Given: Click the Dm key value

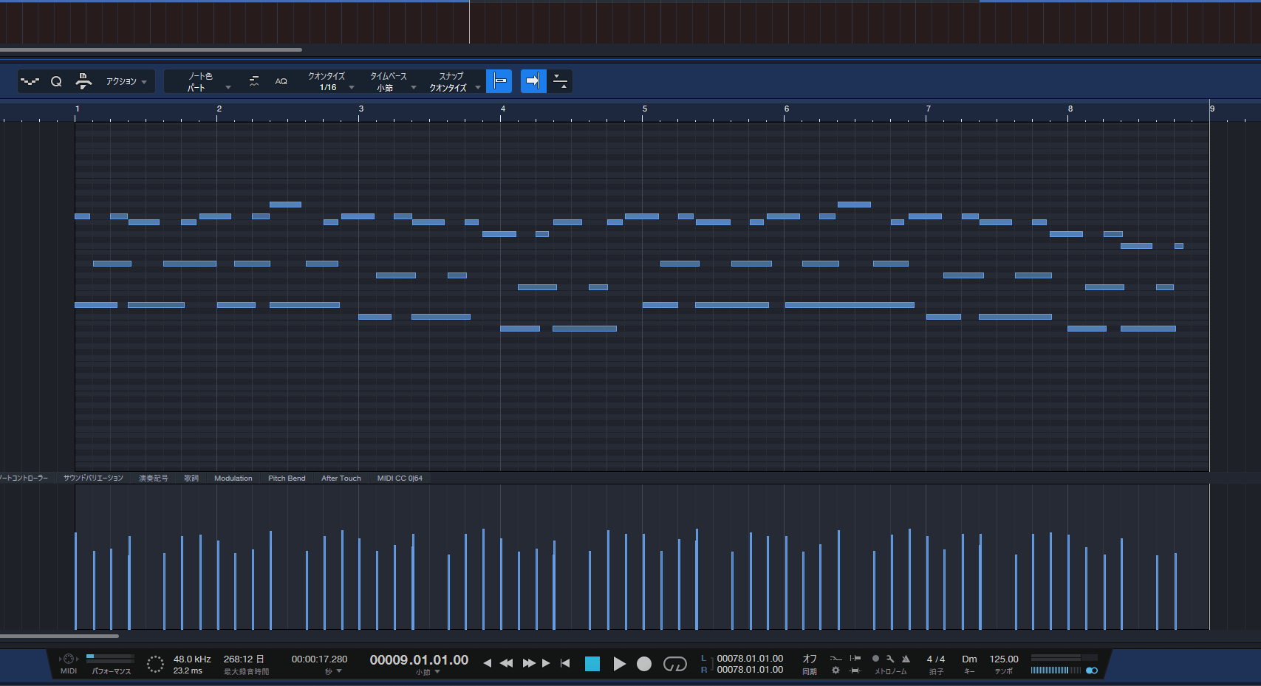Looking at the screenshot, I should coord(969,659).
